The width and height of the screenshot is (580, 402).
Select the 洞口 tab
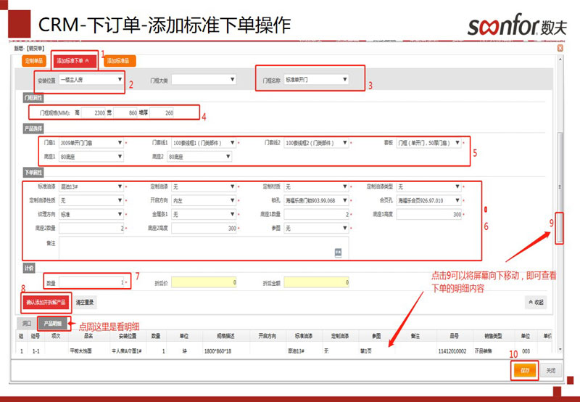[27, 323]
